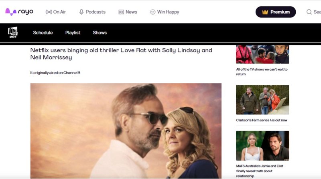Click the Podcasts microphone icon
The image size is (321, 179).
pos(81,12)
